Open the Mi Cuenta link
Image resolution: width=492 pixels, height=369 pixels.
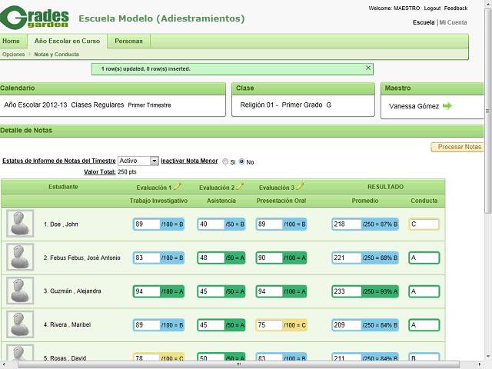point(453,22)
